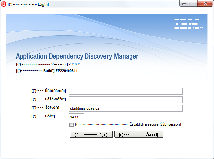Click the Version 7.2.0.2 text
This screenshot has height=159, width=214.
point(48,64)
